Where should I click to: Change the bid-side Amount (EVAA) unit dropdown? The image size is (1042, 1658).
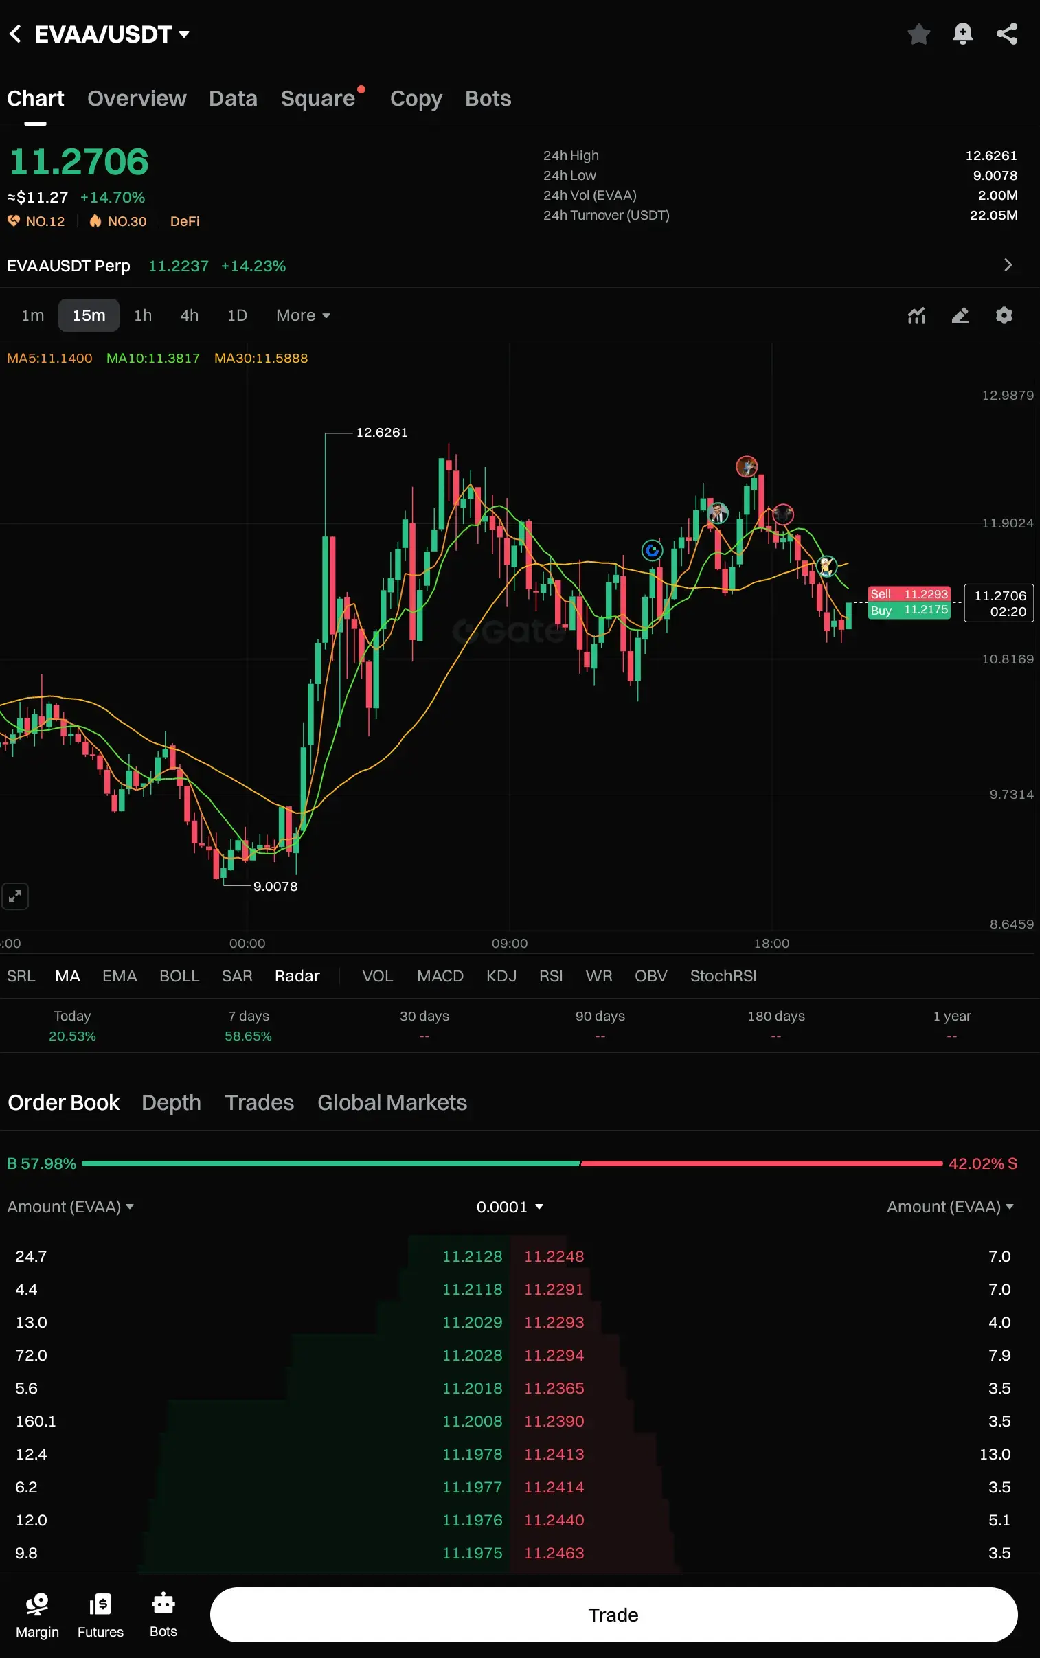[70, 1207]
